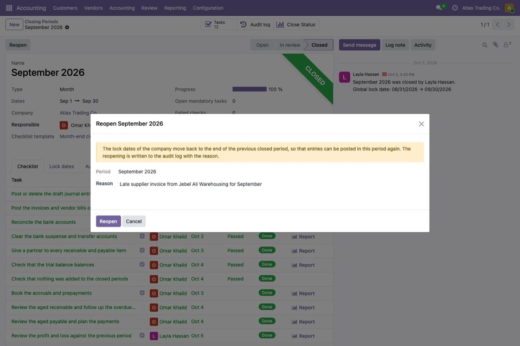Toggle checkbox for Check the trial balance task
520x346 pixels.
click(x=142, y=265)
